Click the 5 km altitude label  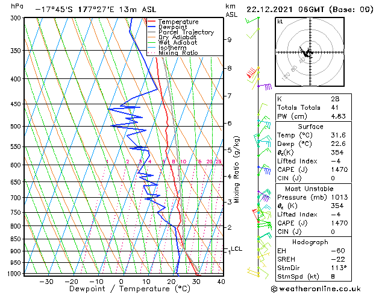pyautogui.click(x=230, y=150)
